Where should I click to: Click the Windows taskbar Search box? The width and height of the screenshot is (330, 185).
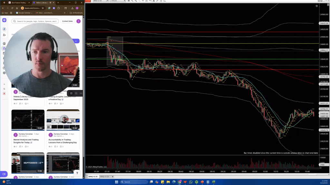point(134,182)
